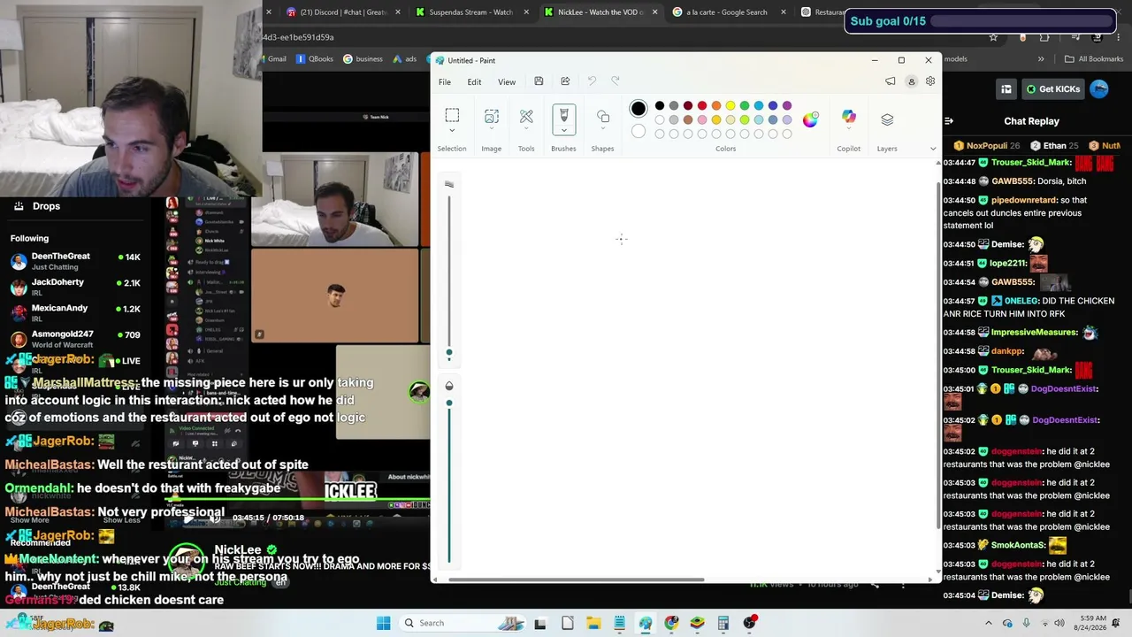Open JackDoherty's channel in Following list
The width and height of the screenshot is (1132, 637).
tap(75, 287)
